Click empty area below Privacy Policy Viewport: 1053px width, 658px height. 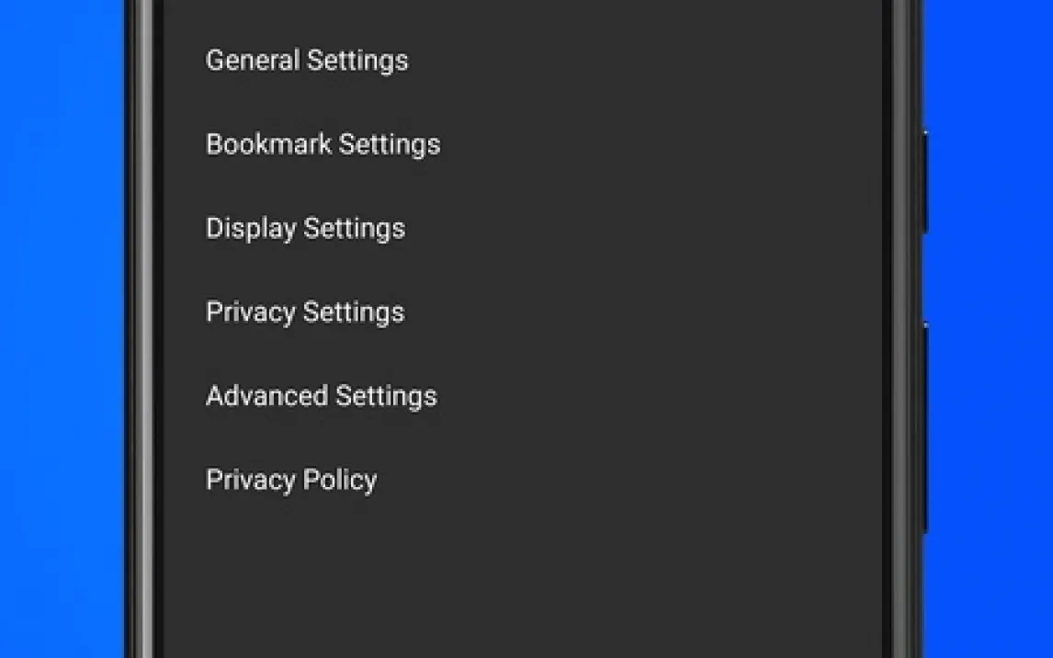coord(515,579)
